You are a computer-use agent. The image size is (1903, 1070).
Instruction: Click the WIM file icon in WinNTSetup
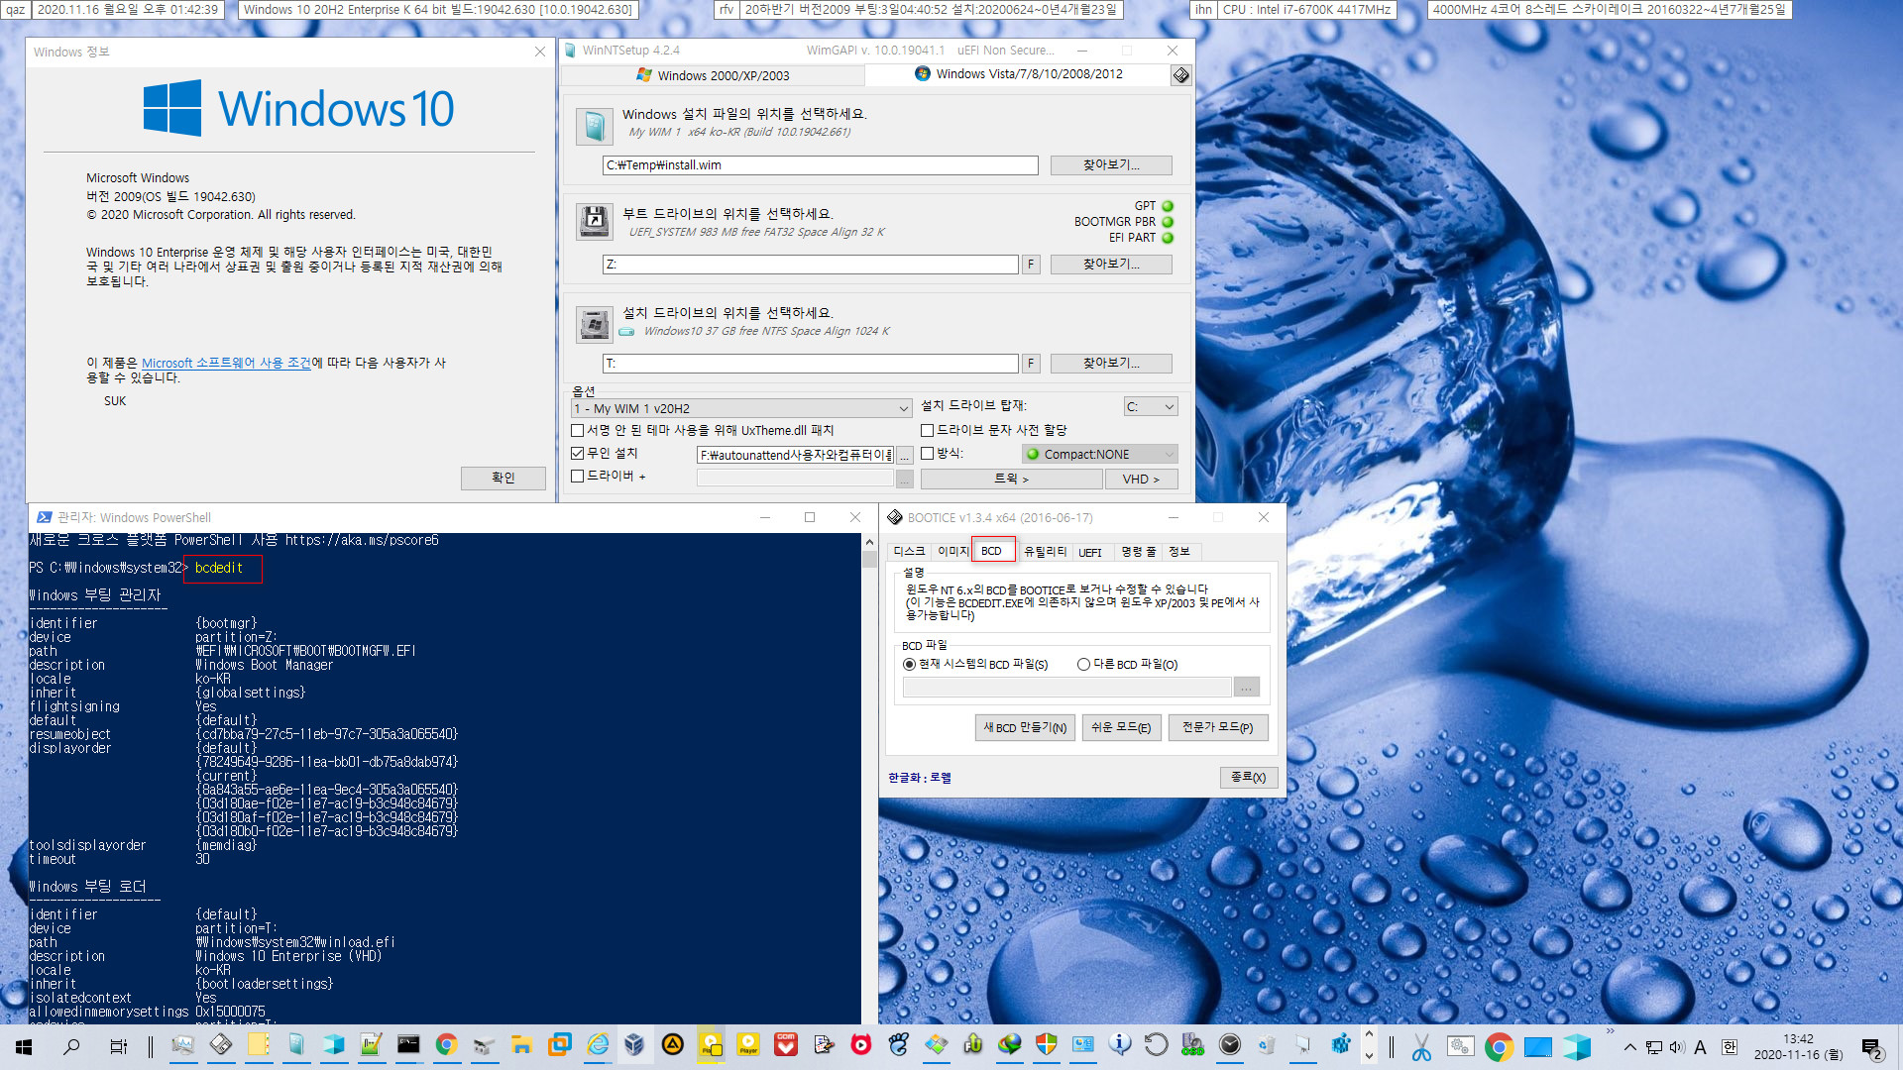594,126
